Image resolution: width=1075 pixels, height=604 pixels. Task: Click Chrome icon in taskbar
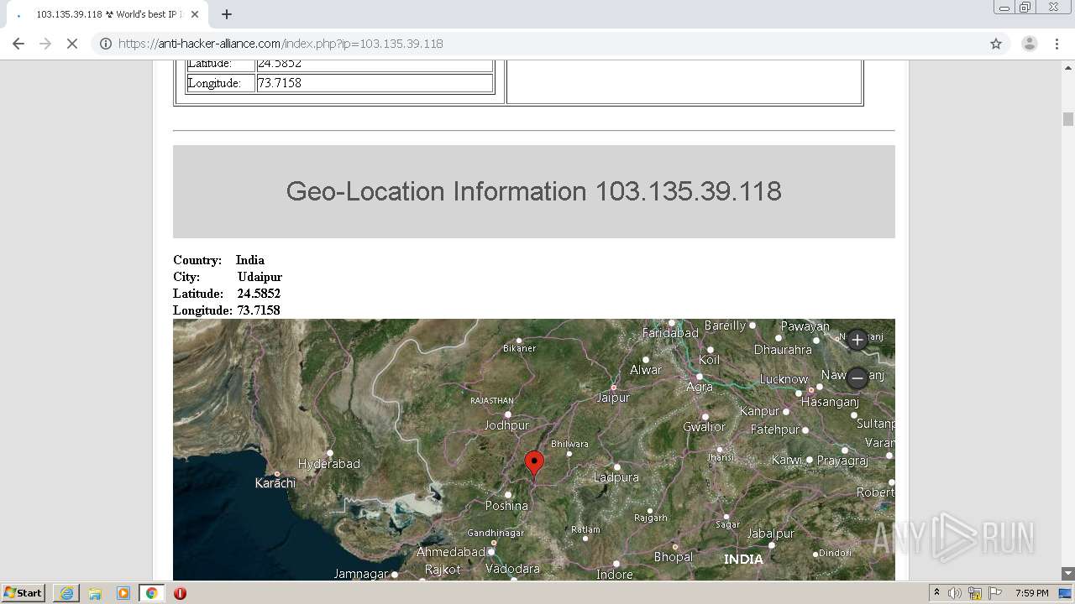point(151,593)
